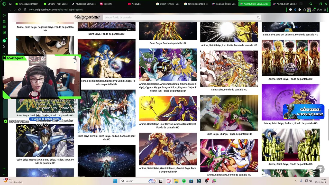This screenshot has height=185, width=329.
Task: Open Anime, Saint Seiya, Zodiaco link
Action: click(290, 123)
